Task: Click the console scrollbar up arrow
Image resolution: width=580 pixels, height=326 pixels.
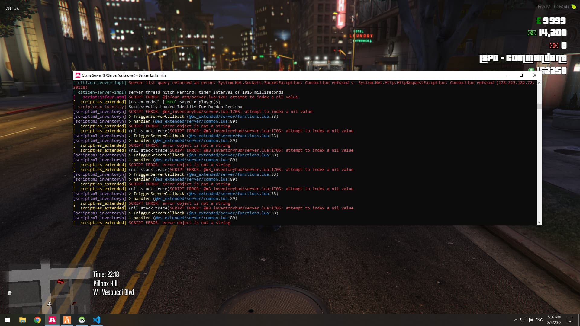Action: pyautogui.click(x=539, y=83)
